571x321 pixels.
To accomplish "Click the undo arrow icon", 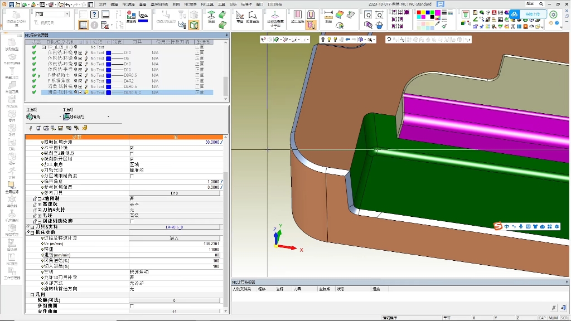I will pos(67,4).
